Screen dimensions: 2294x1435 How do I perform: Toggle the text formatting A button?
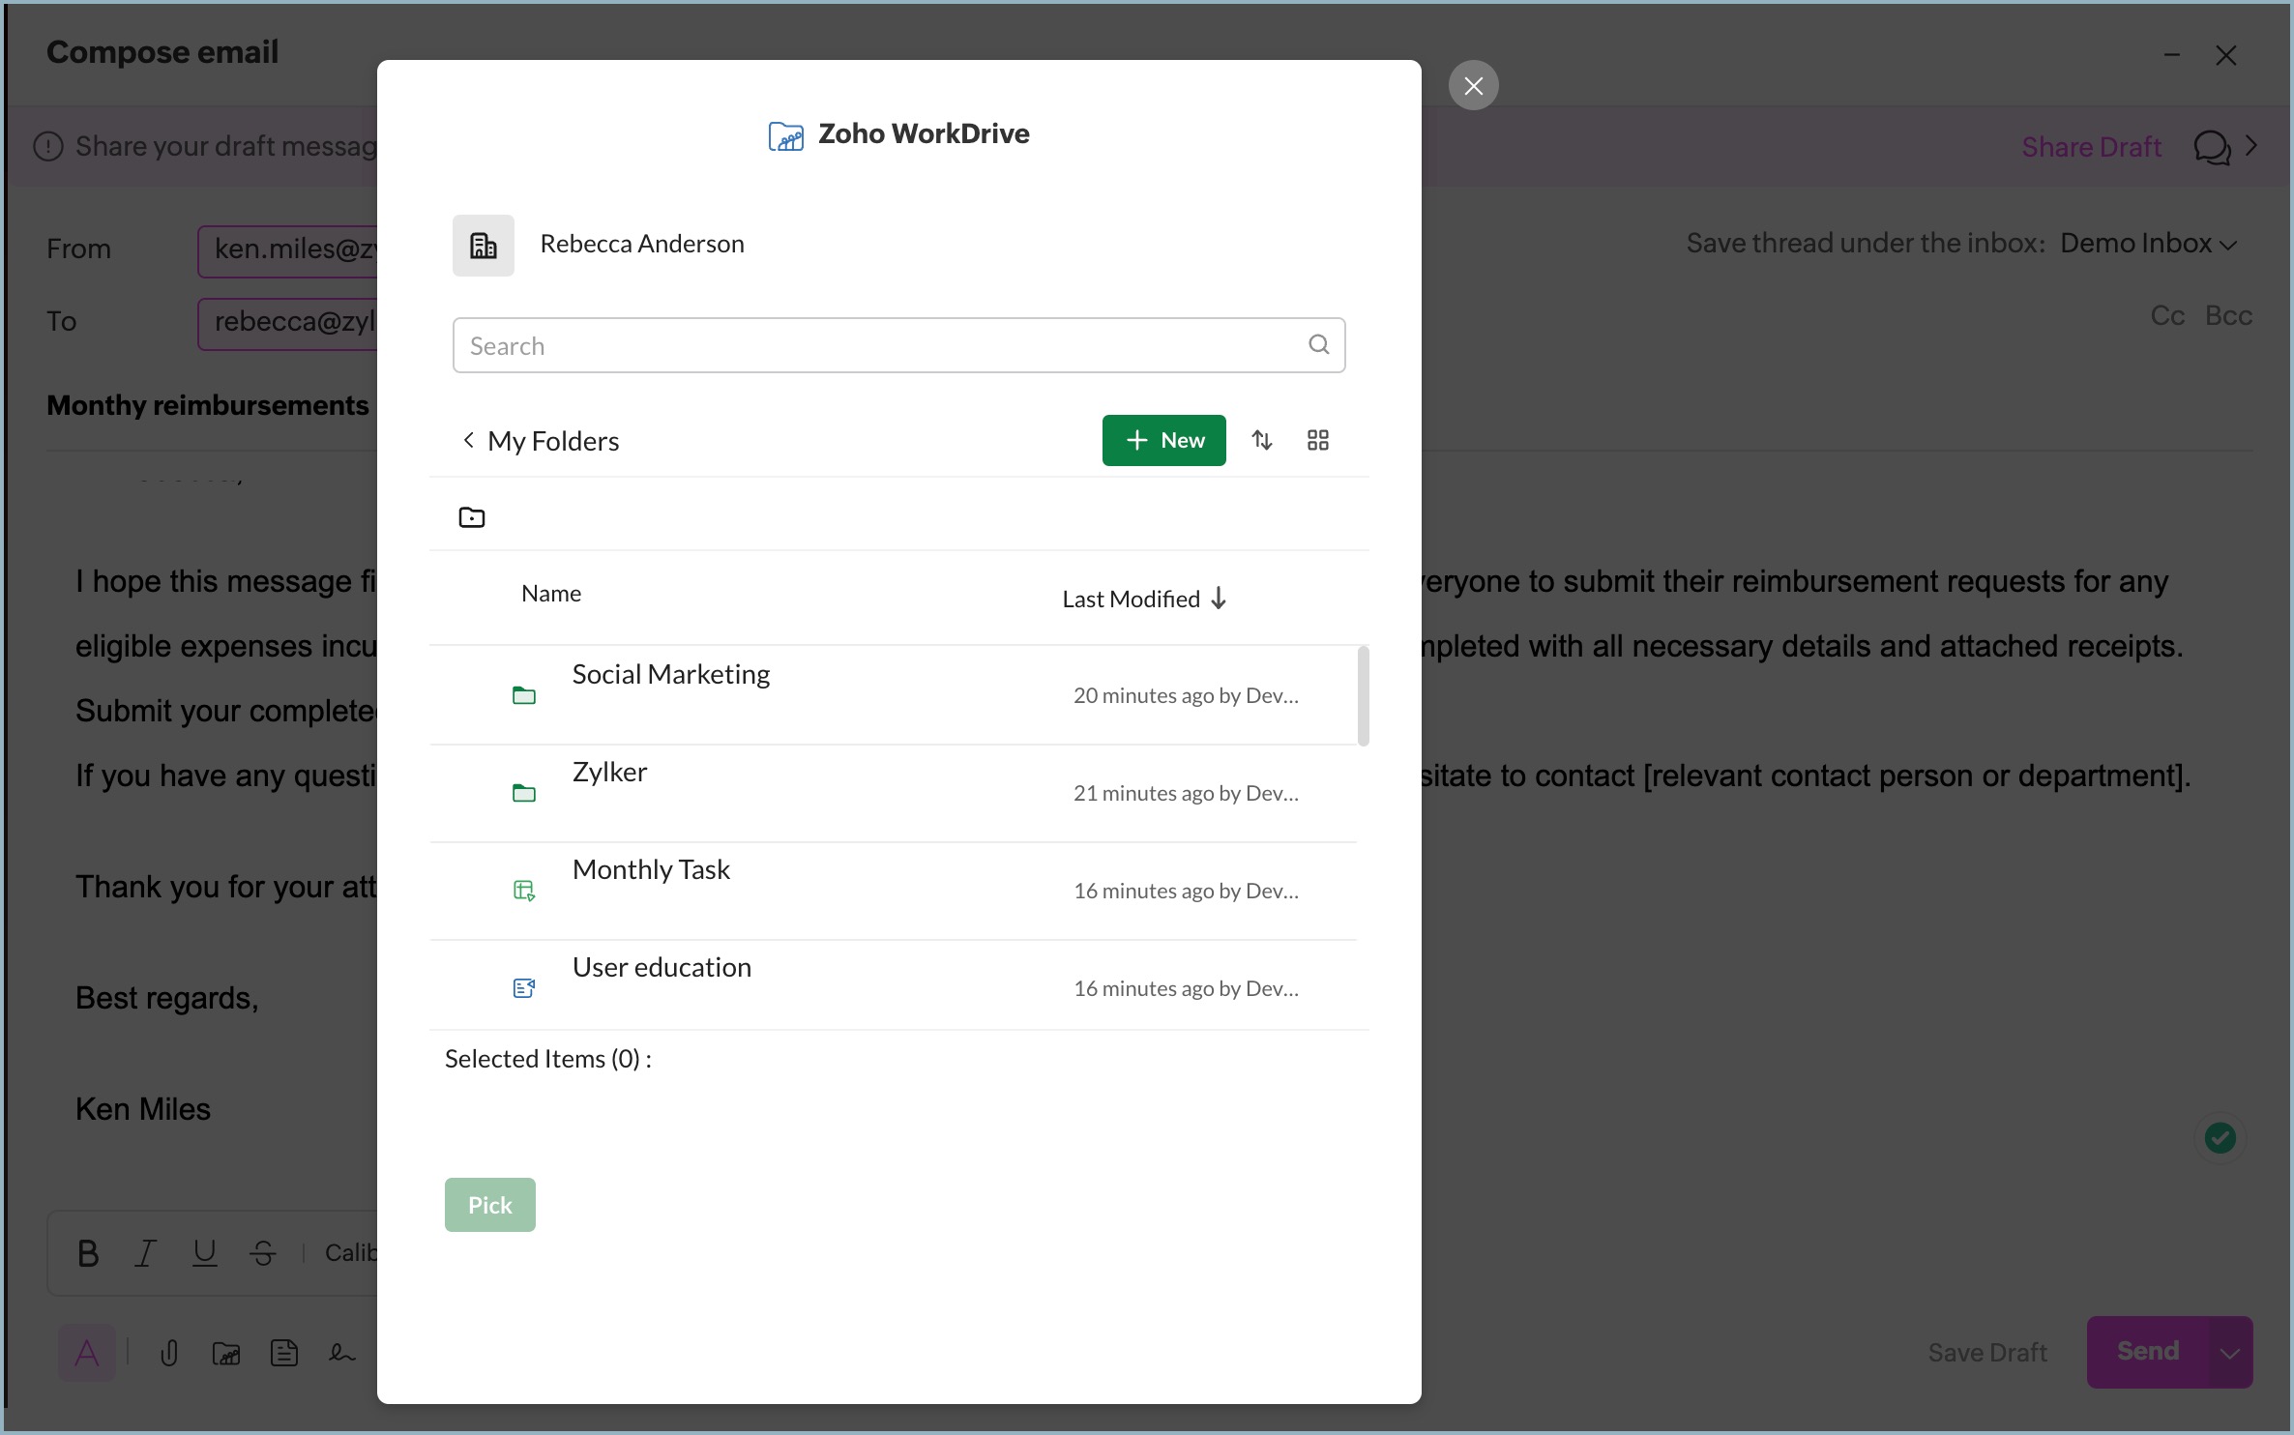[86, 1353]
